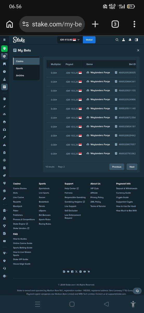Go to Next page of bets

132,167
